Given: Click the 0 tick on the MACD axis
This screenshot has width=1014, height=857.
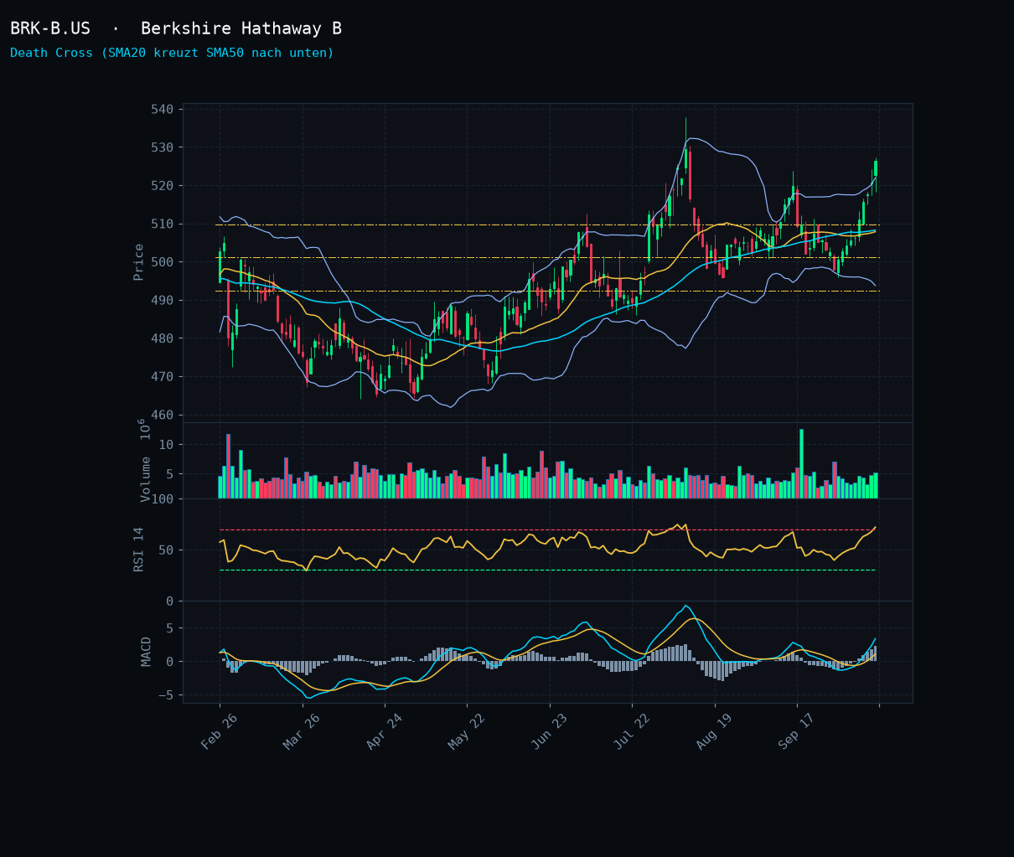Looking at the screenshot, I should [170, 662].
